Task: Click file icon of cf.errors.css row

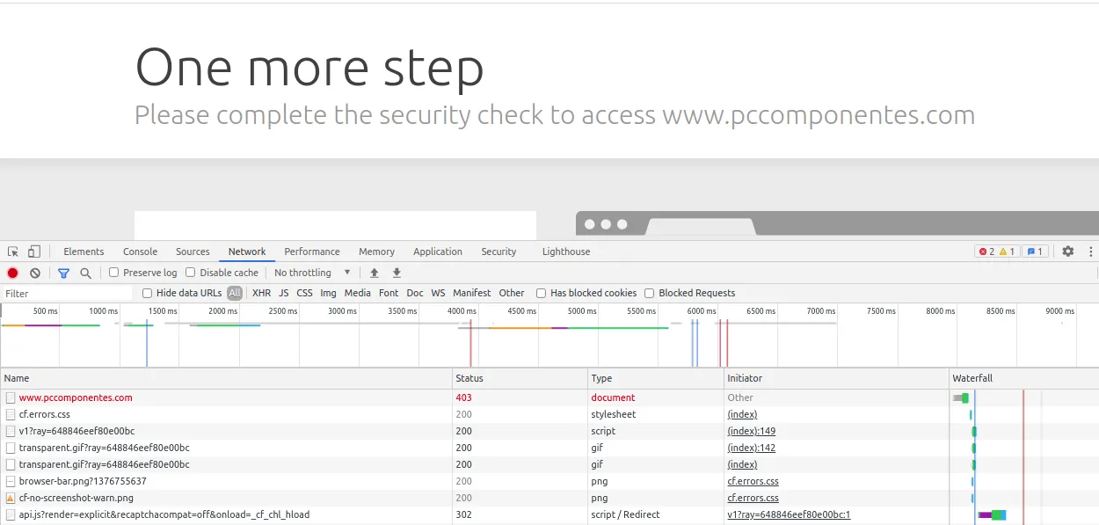Action: 11,414
